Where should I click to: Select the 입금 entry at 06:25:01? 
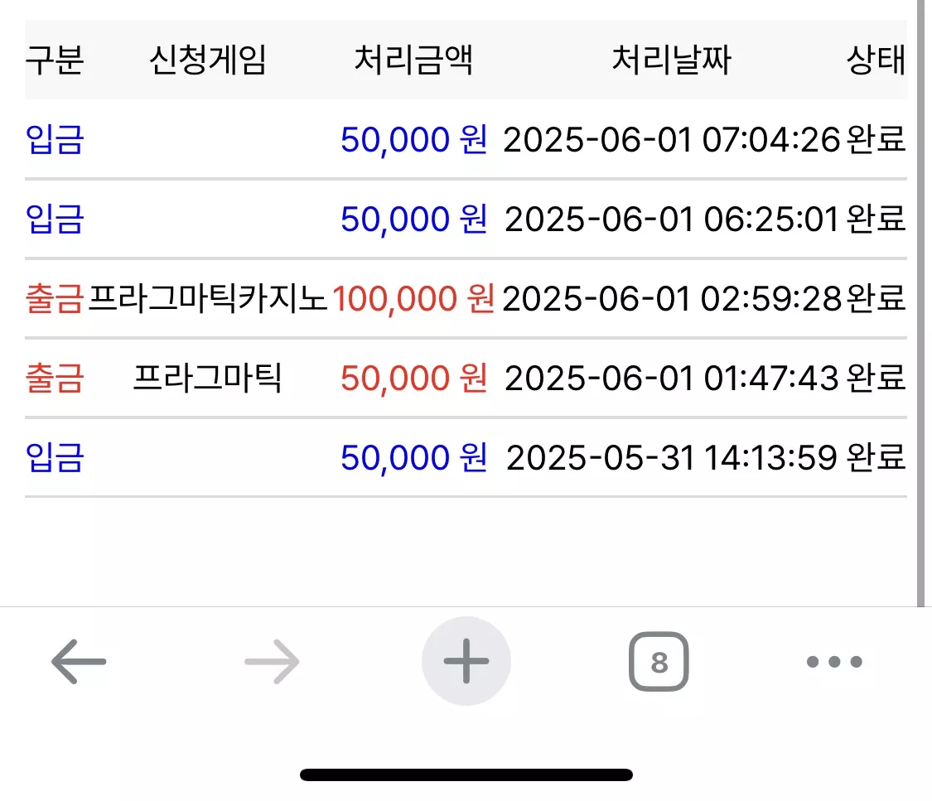(x=55, y=219)
